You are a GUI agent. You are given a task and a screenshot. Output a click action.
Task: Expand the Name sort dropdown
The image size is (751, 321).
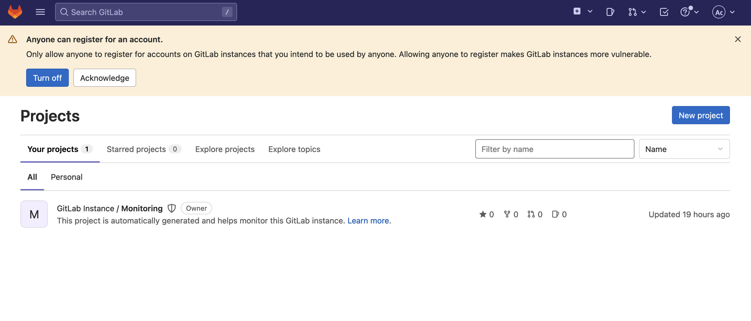(x=684, y=149)
